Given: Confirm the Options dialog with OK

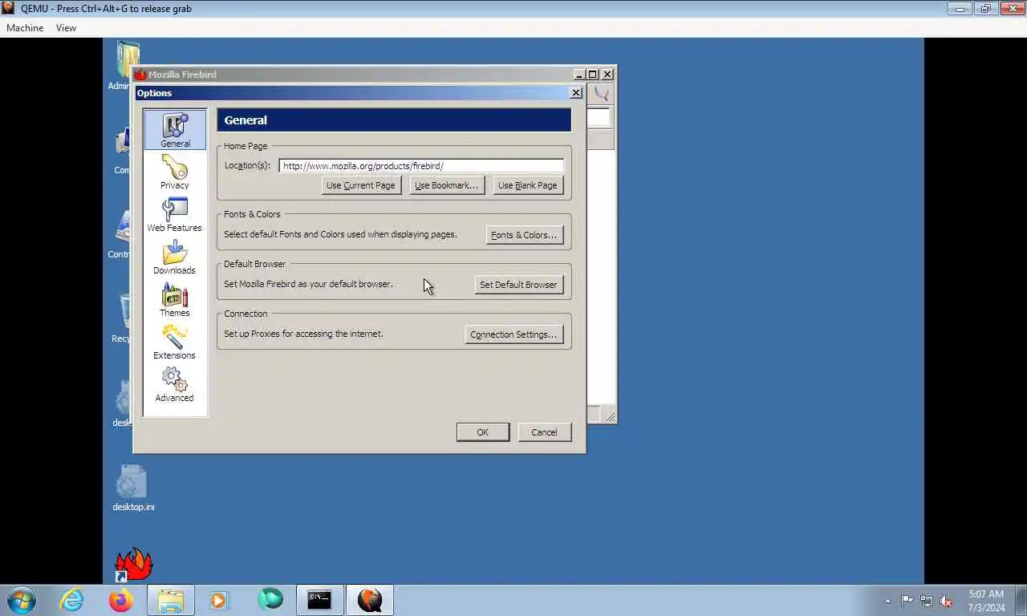Looking at the screenshot, I should 483,432.
